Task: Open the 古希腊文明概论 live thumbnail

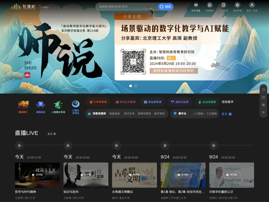Action: click(x=134, y=175)
